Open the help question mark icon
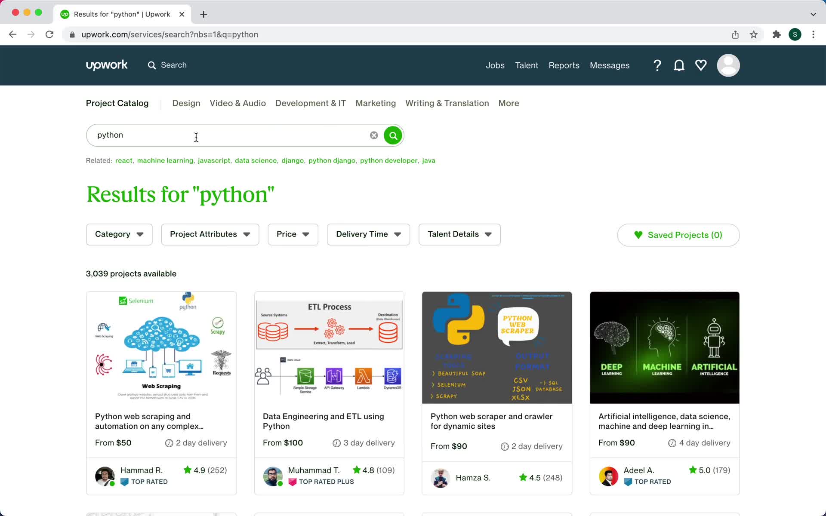The image size is (826, 516). click(657, 65)
